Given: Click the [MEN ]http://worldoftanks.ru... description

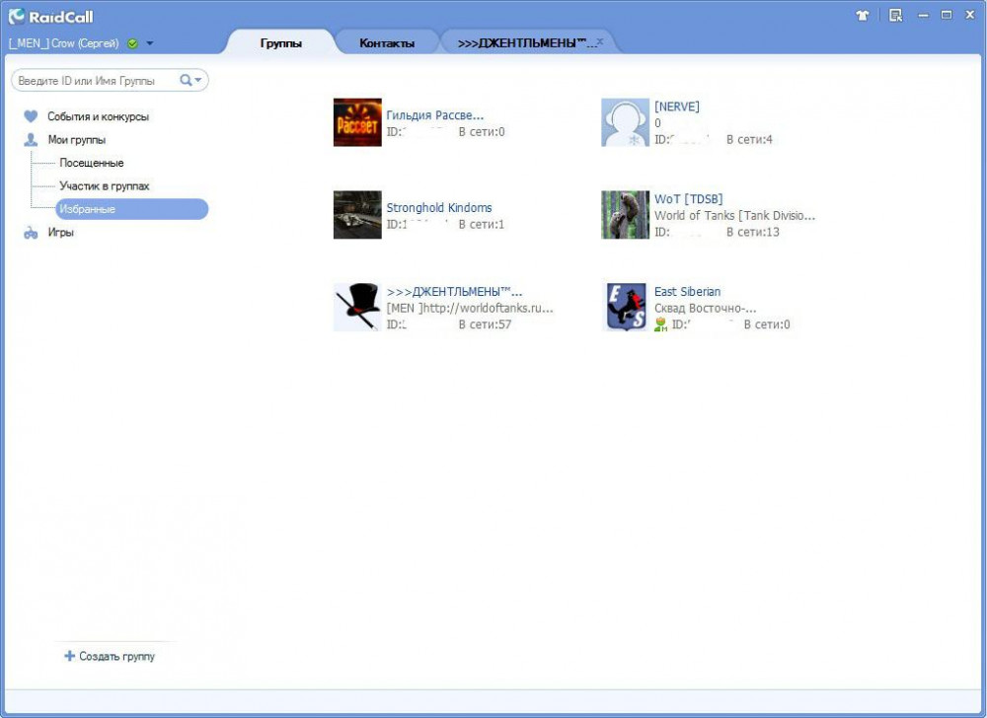Looking at the screenshot, I should click(x=470, y=308).
